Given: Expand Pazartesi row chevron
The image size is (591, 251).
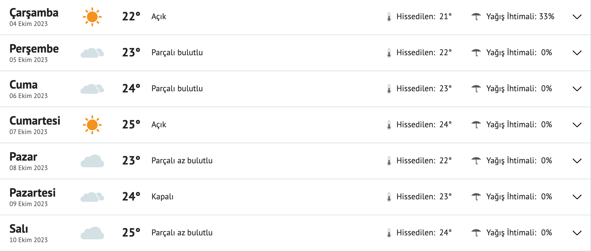Looking at the screenshot, I should point(577,197).
